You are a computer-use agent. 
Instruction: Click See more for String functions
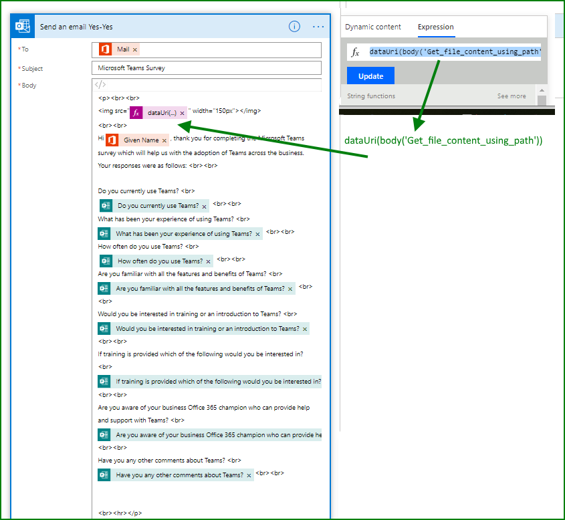coord(512,96)
